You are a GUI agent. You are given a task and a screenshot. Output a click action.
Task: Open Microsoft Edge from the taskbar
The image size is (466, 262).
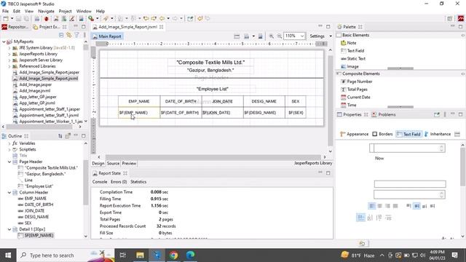pos(190,255)
